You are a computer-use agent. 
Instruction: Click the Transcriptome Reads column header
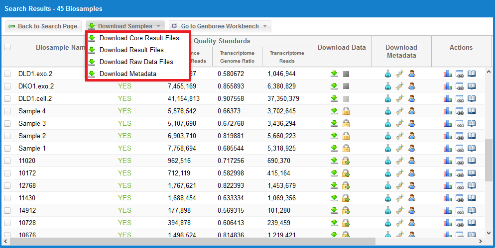tap(287, 57)
